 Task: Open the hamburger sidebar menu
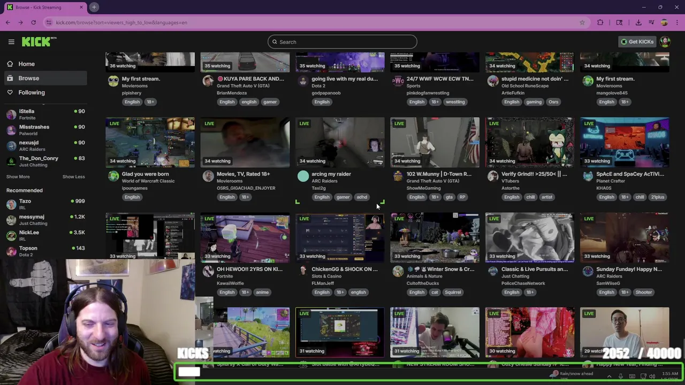[11, 42]
